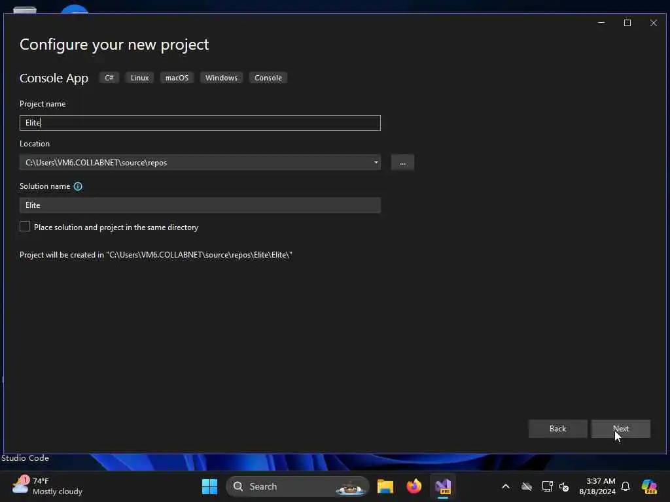This screenshot has height=502, width=670.
Task: Open the weather widget showing 74°F
Action: (47, 486)
